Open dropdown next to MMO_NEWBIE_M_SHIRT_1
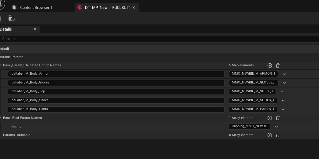This screenshot has width=319, height=159. 282,92
